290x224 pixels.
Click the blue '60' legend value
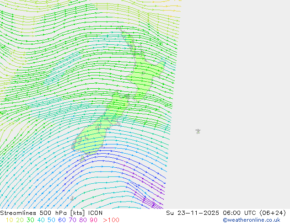coord(62,220)
